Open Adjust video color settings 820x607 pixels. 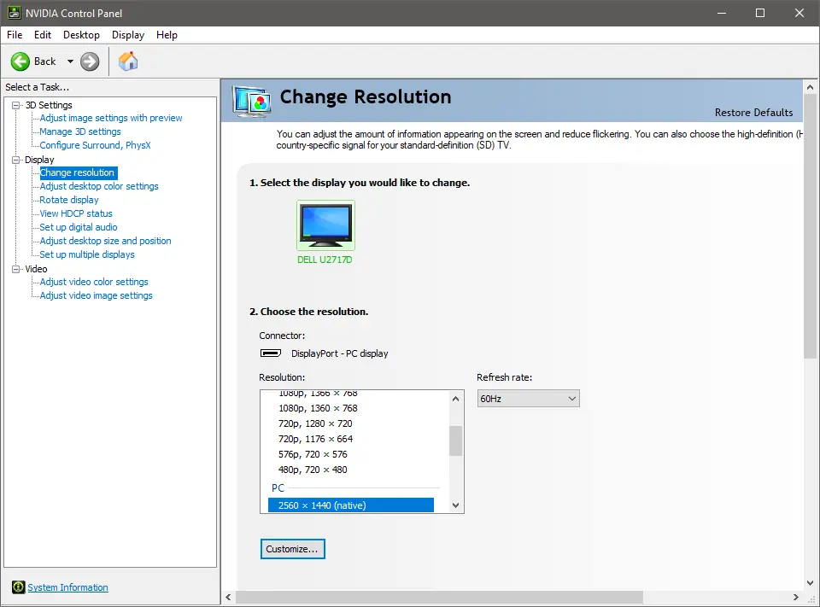[94, 282]
